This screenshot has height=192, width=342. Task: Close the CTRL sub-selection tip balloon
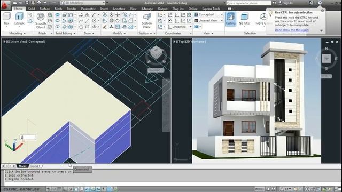point(322,11)
